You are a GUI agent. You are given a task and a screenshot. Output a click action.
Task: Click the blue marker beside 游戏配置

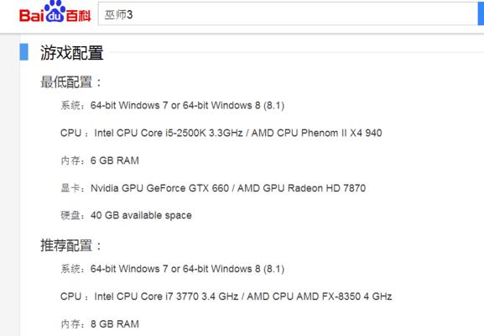click(x=24, y=52)
